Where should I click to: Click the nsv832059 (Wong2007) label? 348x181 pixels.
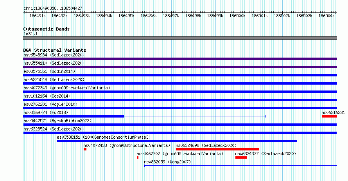(167, 162)
